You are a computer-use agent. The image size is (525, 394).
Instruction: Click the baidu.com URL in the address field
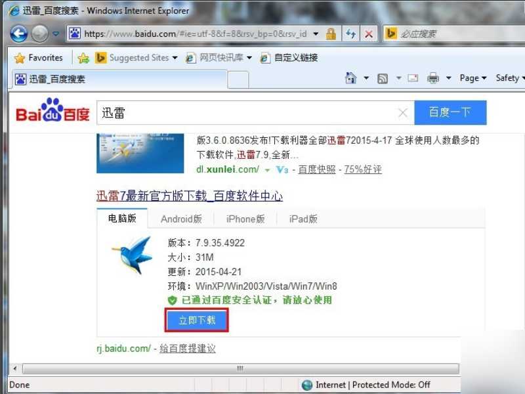point(195,34)
